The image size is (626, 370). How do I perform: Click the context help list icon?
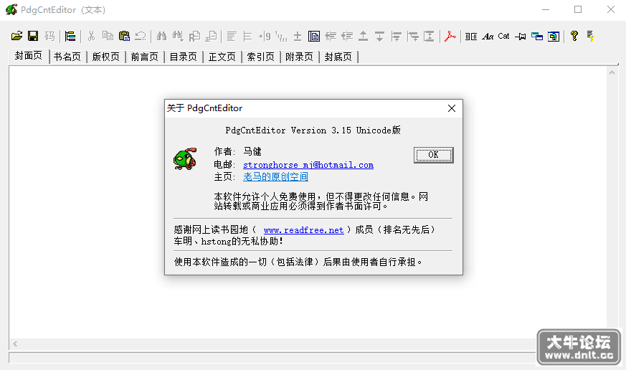point(590,36)
